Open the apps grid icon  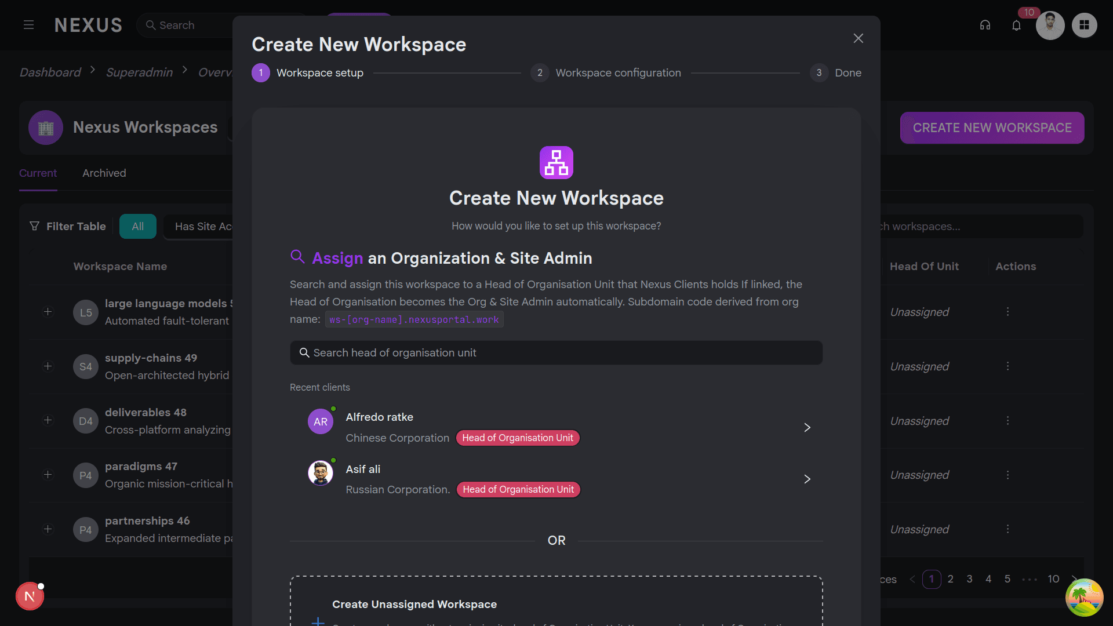1084,25
